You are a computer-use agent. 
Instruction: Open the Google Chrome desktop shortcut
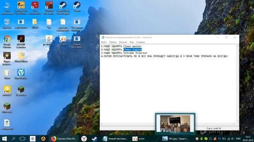coord(7,41)
